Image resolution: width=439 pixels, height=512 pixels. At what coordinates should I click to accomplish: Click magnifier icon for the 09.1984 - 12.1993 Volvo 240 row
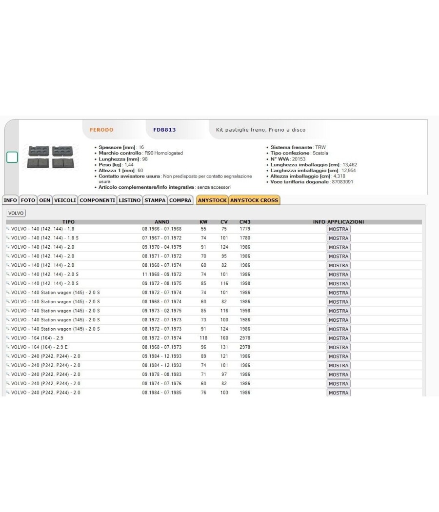(8, 356)
